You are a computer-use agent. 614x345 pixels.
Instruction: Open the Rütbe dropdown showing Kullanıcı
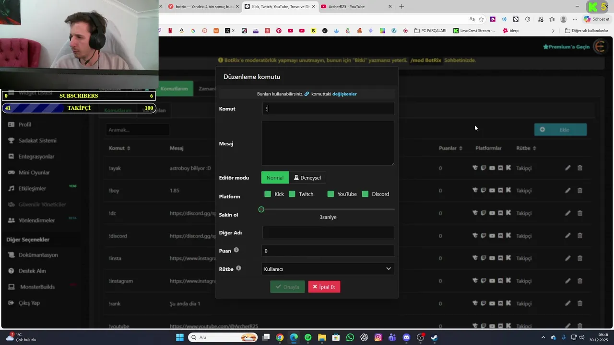point(328,269)
